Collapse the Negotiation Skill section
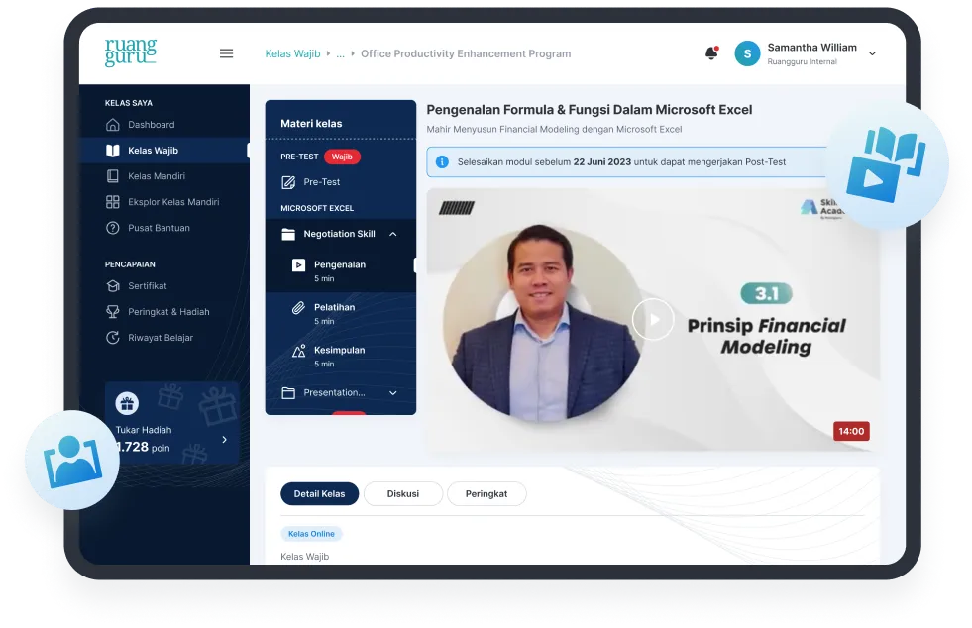The height and width of the screenshot is (628, 972). pyautogui.click(x=393, y=235)
